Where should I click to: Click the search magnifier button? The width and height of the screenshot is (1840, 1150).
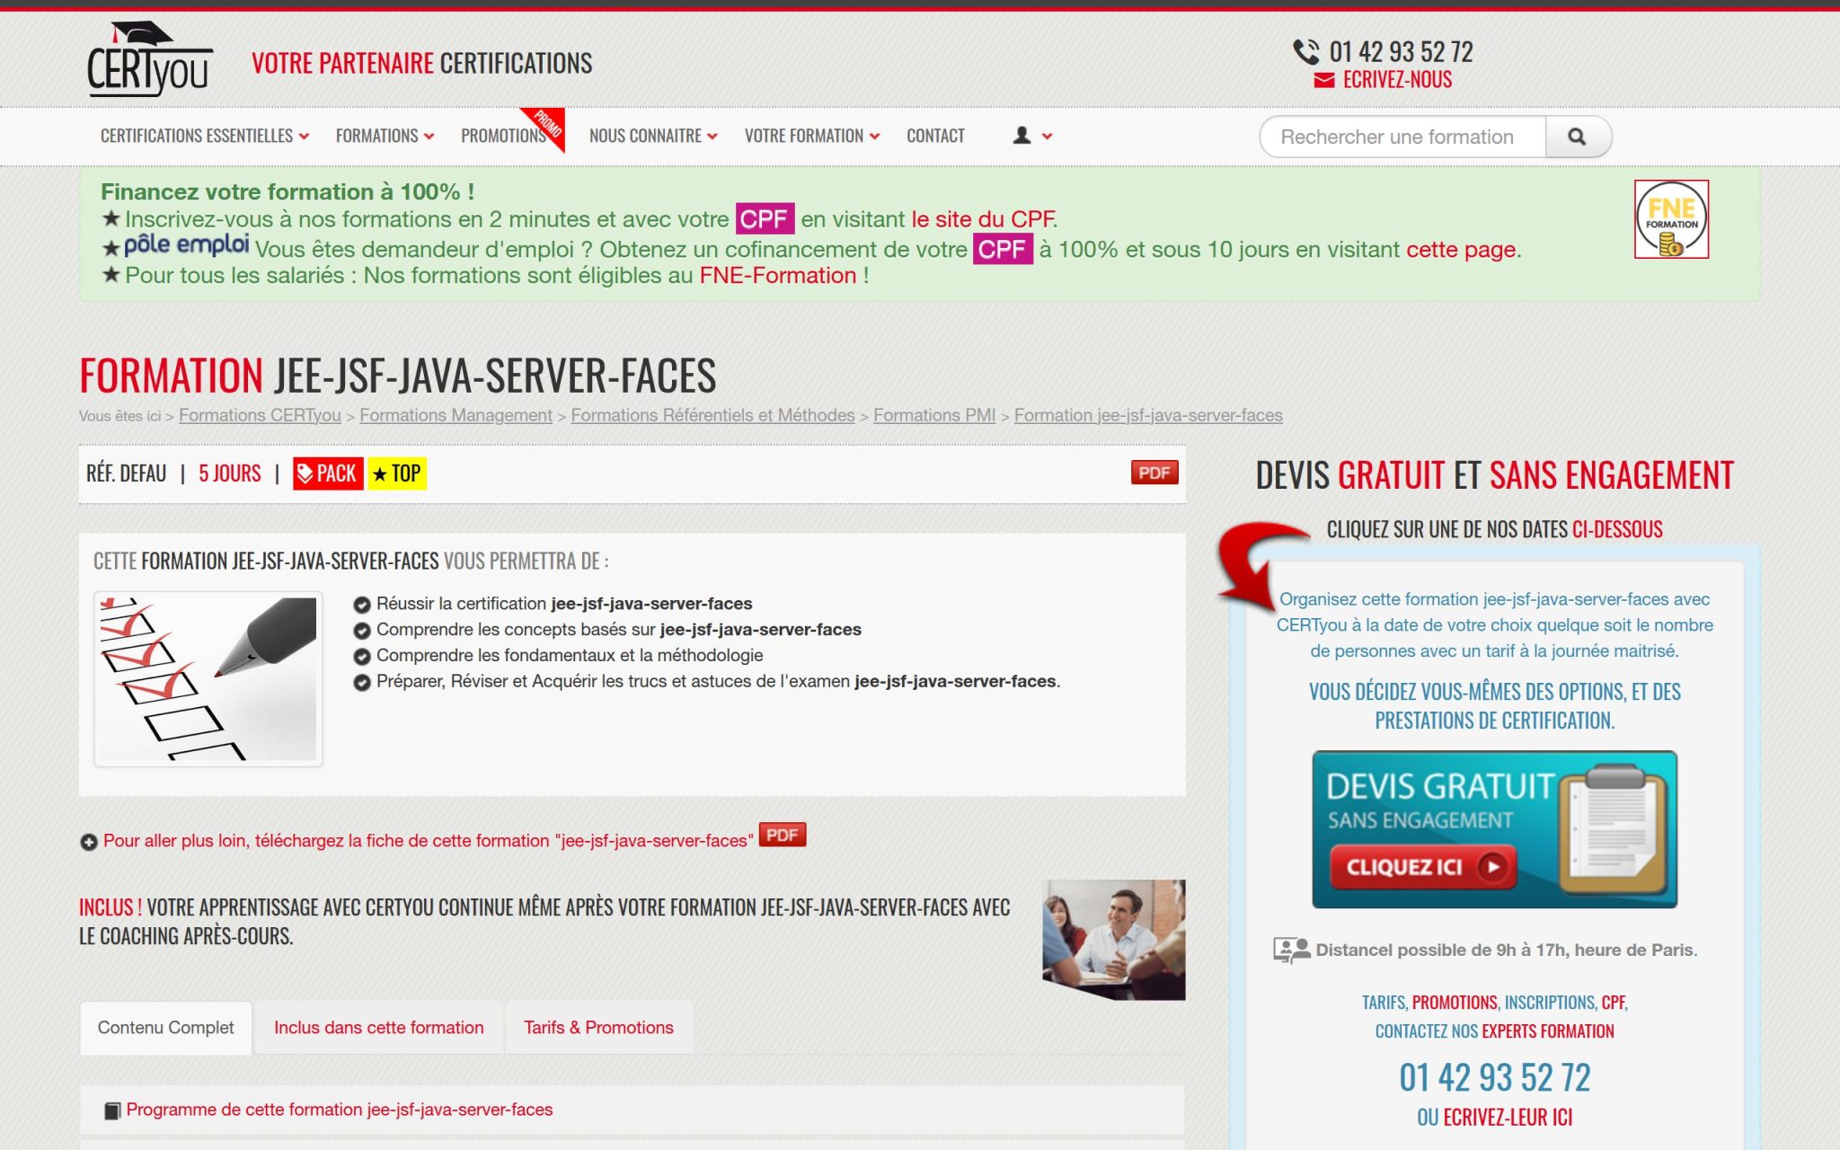coord(1577,137)
